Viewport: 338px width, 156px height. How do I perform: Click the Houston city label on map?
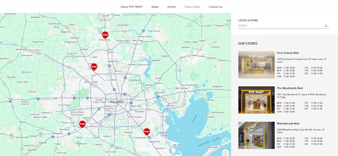click(x=117, y=102)
